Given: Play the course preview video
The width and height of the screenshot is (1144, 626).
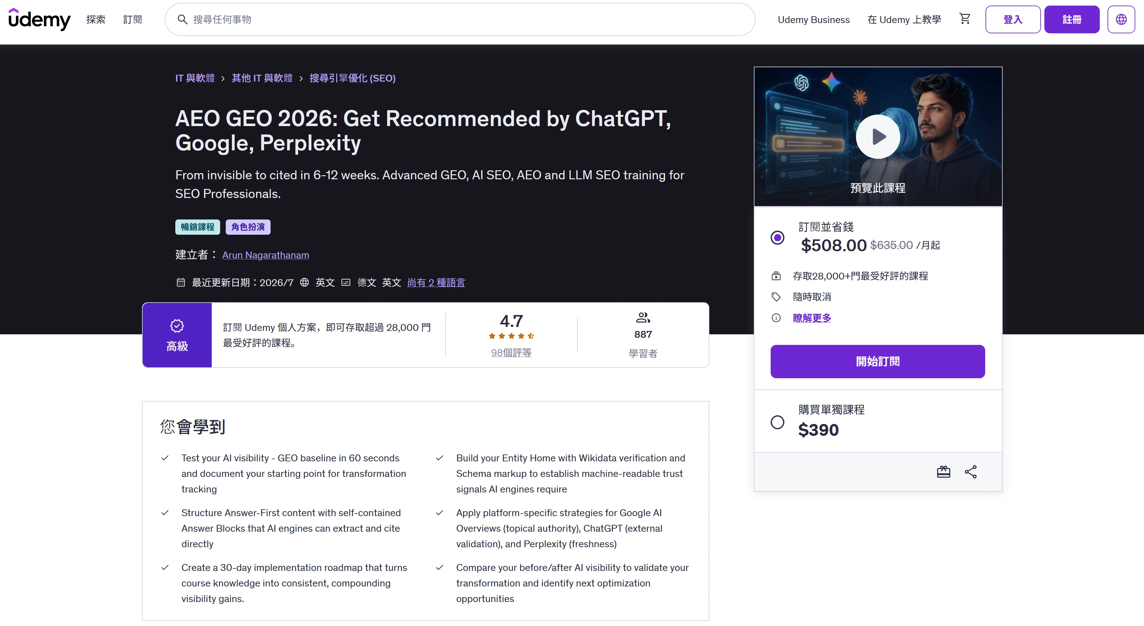Looking at the screenshot, I should point(878,136).
